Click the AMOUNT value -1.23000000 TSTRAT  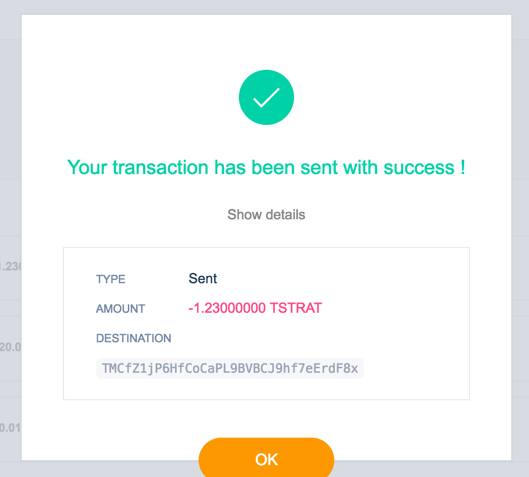click(x=255, y=308)
